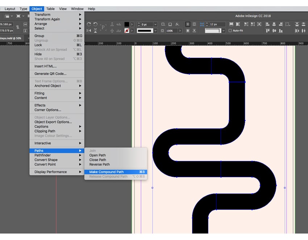This screenshot has width=308, height=240.
Task: Click the drop shadow icon in the control bar
Action: pyautogui.click(x=170, y=24)
